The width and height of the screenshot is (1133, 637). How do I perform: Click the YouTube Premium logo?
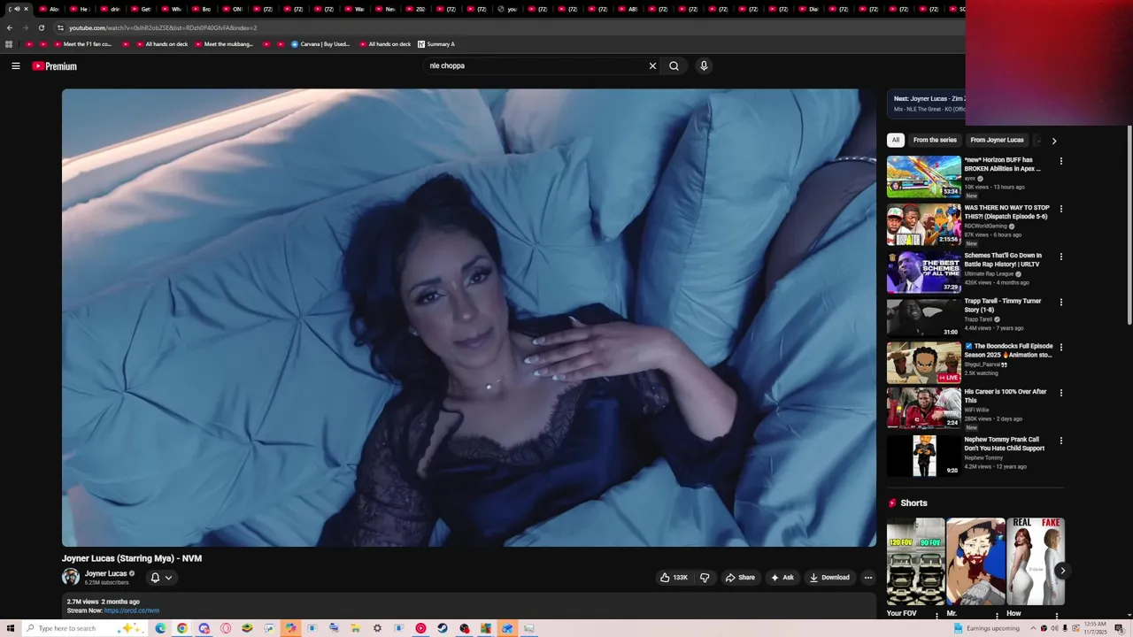(55, 66)
